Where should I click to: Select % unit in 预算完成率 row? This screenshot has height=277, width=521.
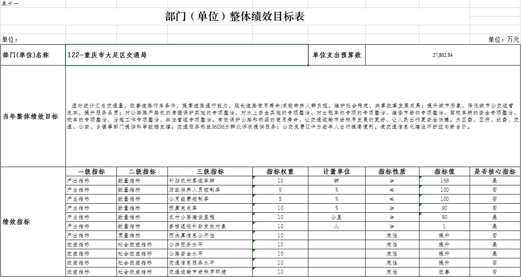[x=337, y=208]
